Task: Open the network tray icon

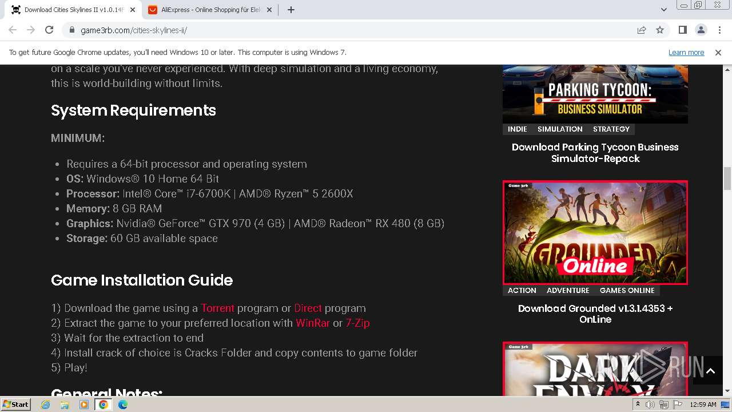Action: [x=664, y=405]
